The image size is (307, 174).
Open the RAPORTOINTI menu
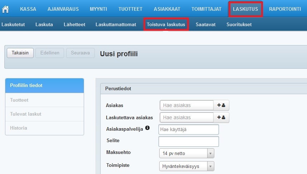click(x=285, y=9)
